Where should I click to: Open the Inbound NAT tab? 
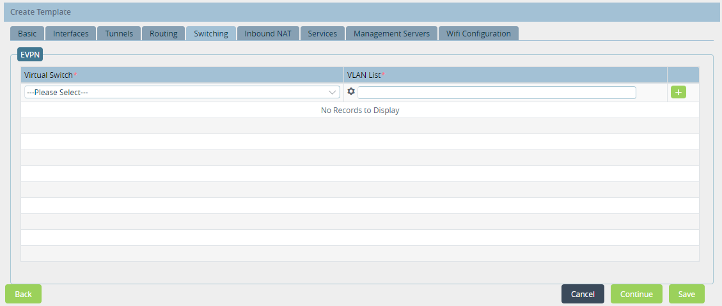coord(268,34)
